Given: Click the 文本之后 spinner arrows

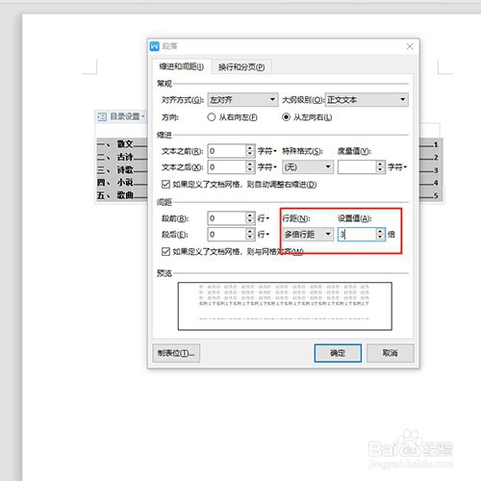Looking at the screenshot, I should click(250, 166).
